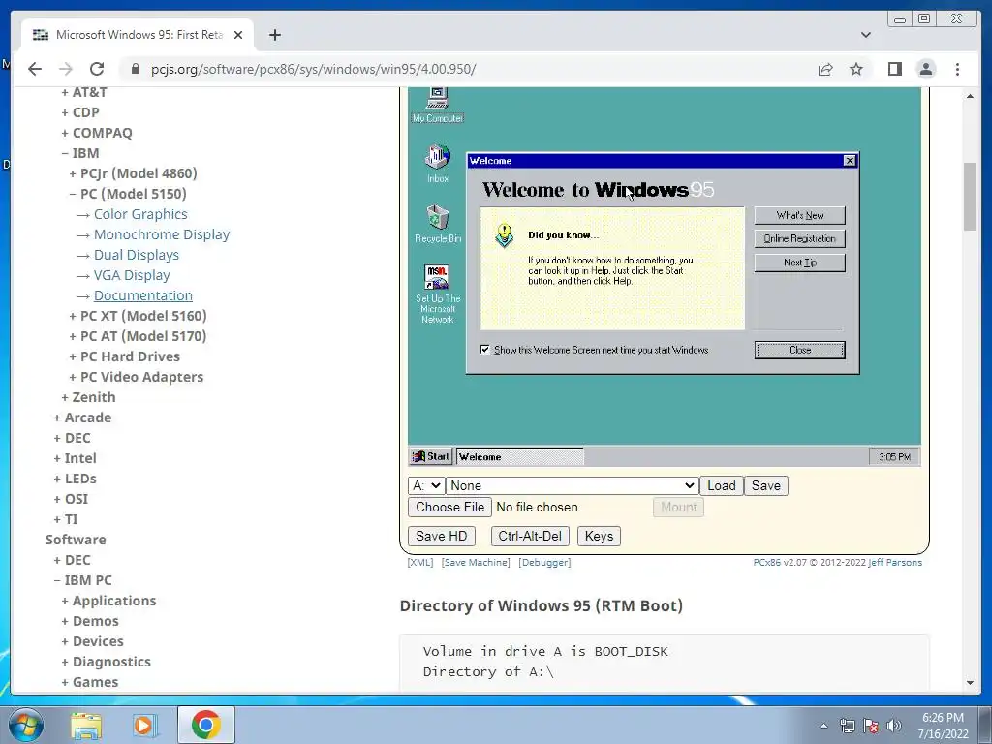
Task: Open the [XML] link
Action: [420, 563]
